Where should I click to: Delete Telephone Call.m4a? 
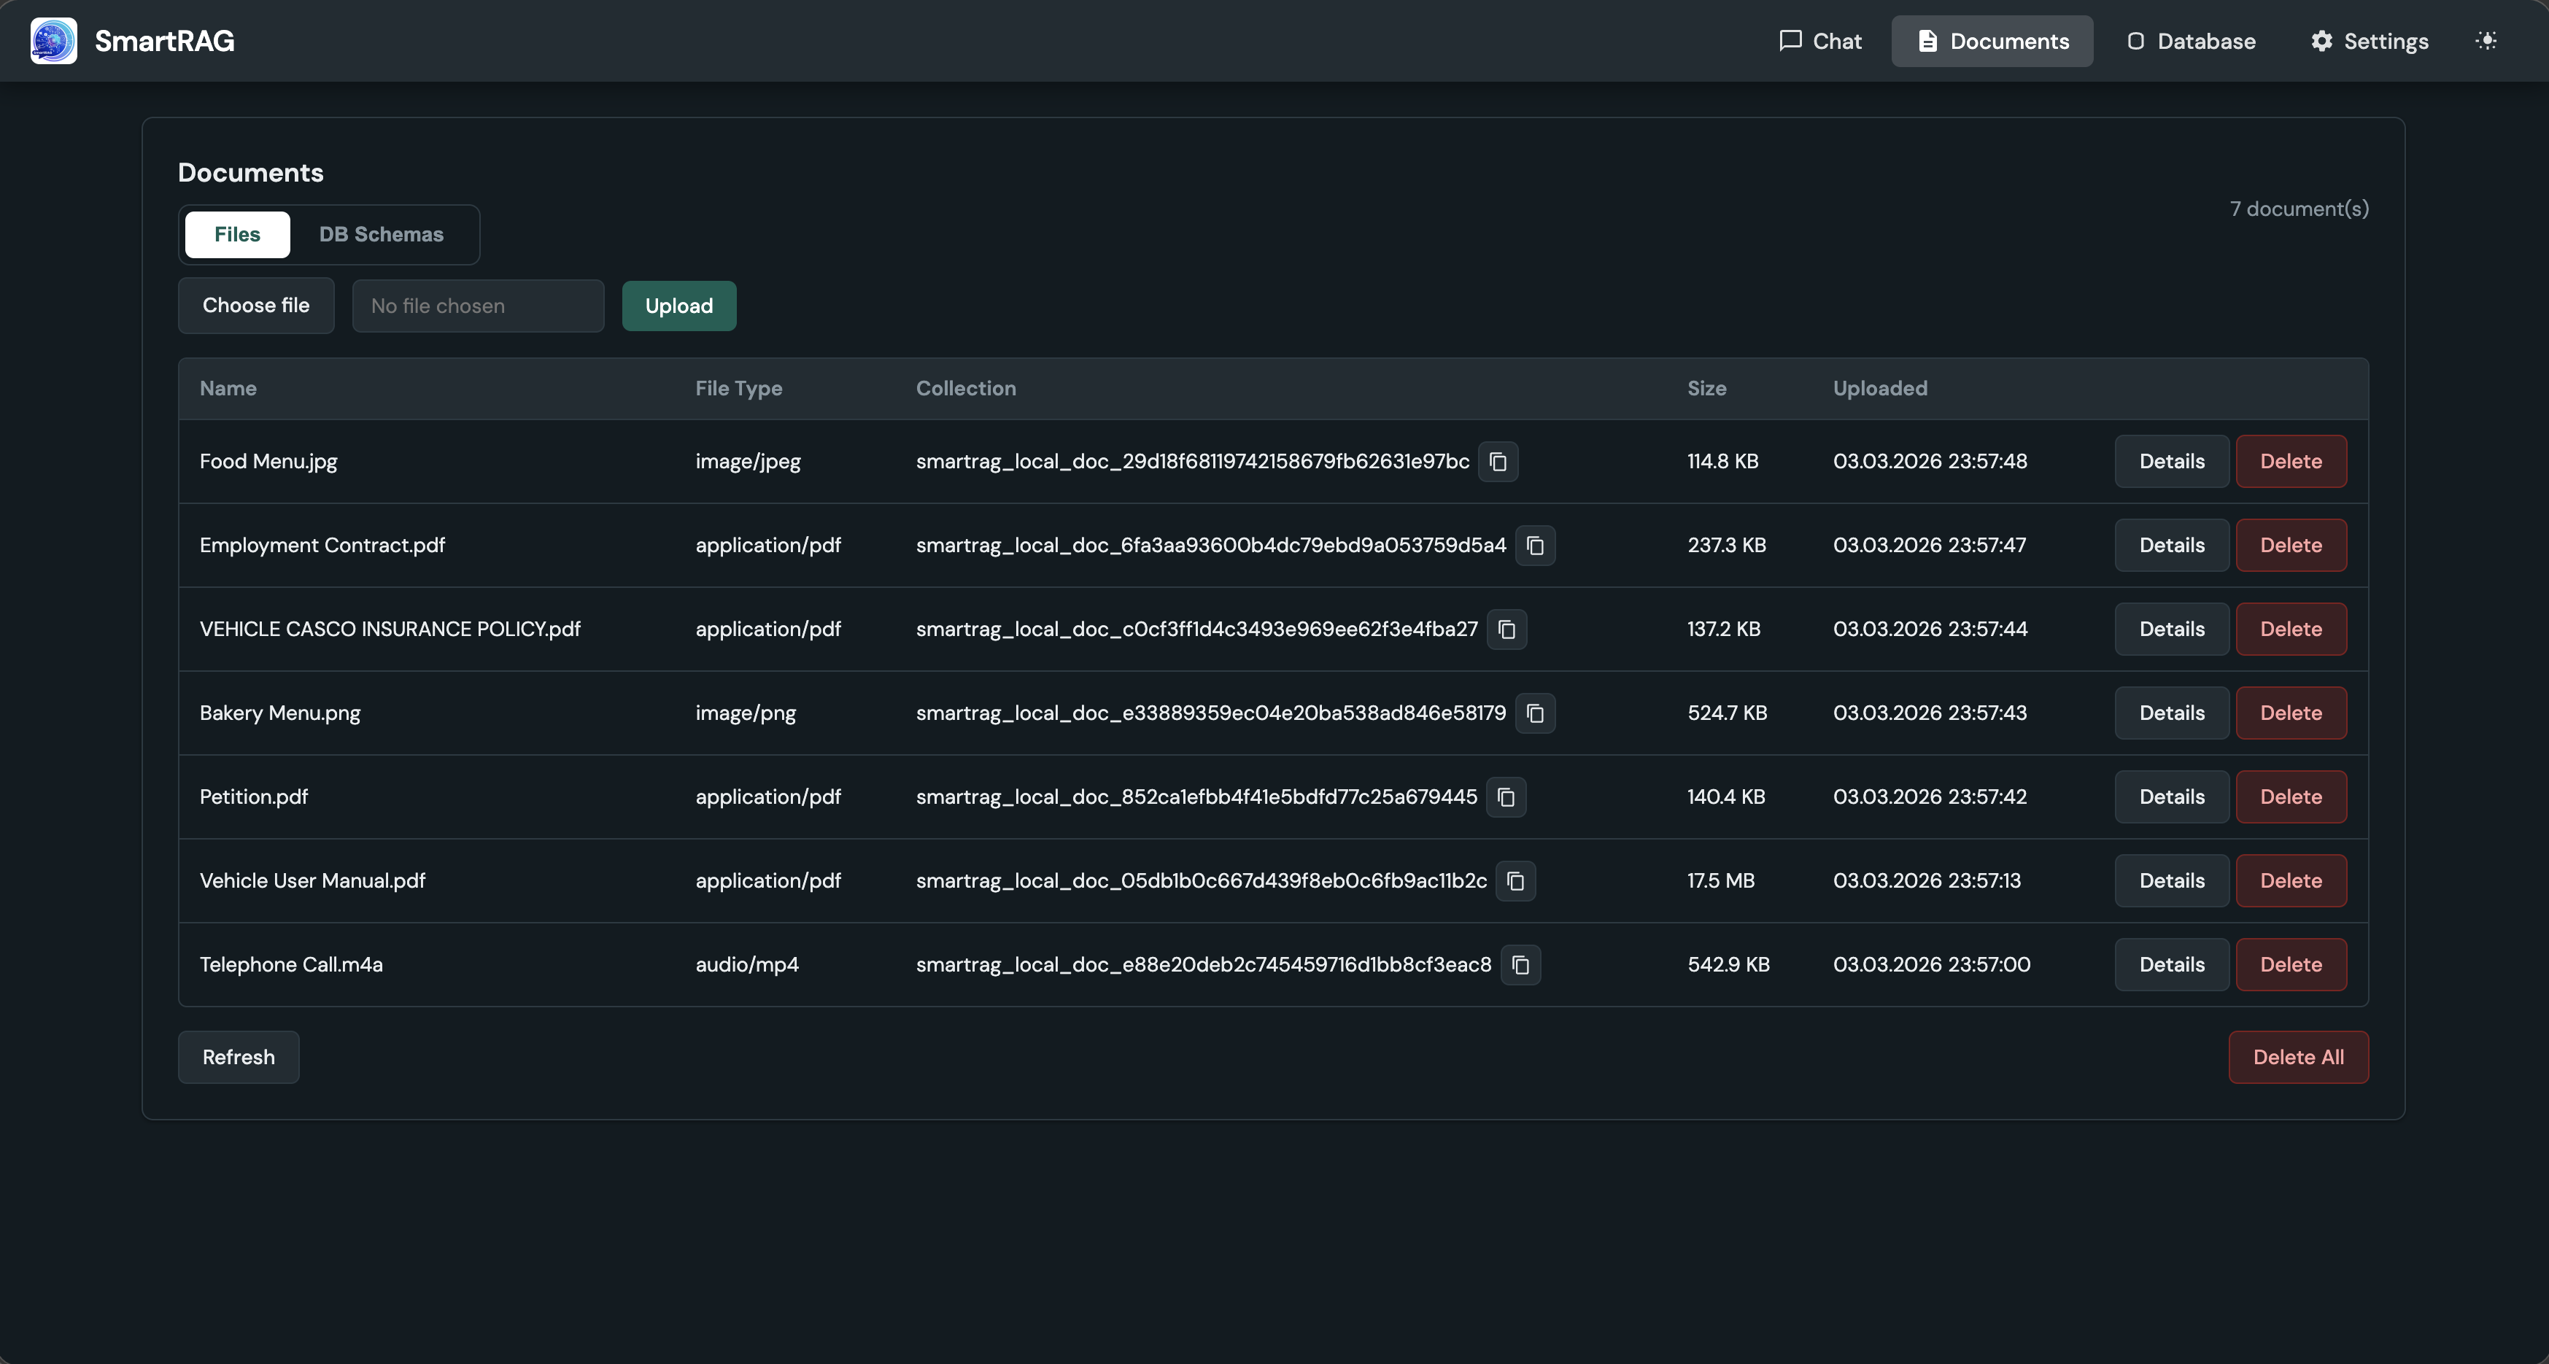tap(2291, 966)
